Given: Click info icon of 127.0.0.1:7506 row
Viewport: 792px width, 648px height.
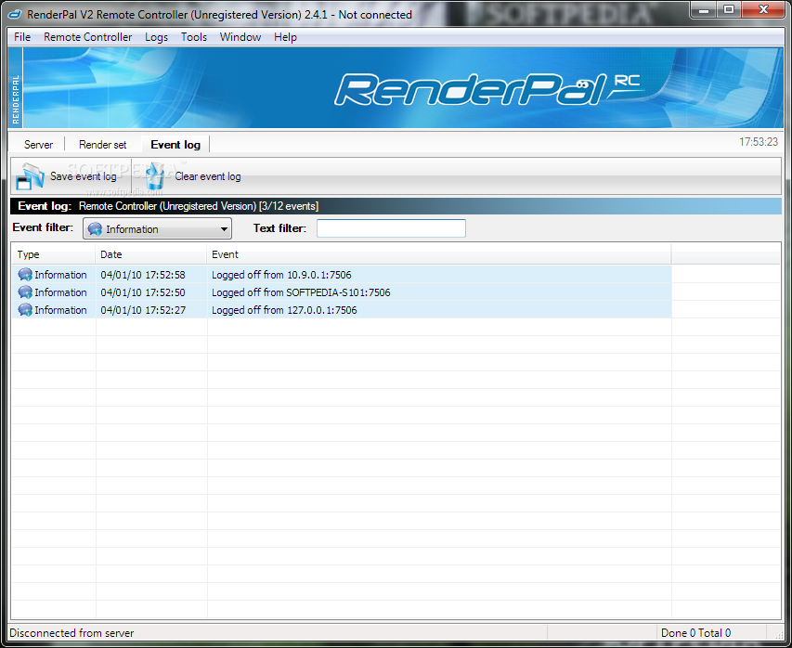Looking at the screenshot, I should coord(25,310).
